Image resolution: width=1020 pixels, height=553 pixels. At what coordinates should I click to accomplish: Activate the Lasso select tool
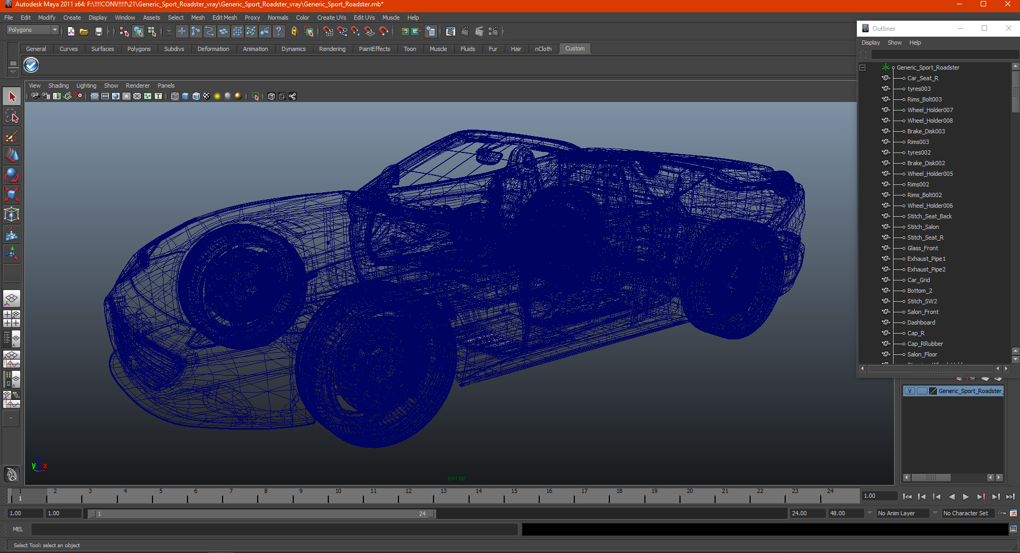[x=12, y=116]
